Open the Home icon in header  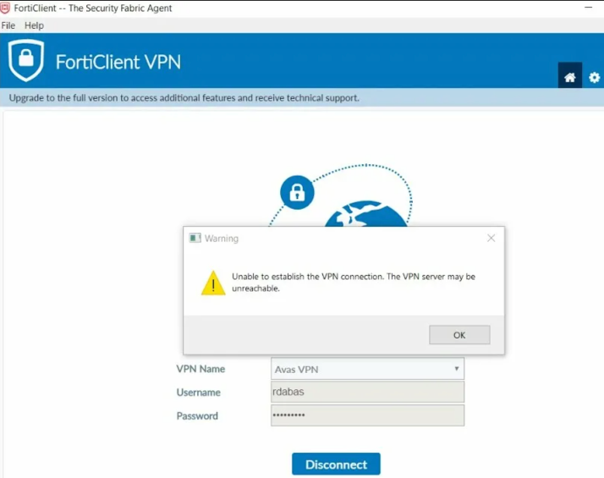point(569,77)
